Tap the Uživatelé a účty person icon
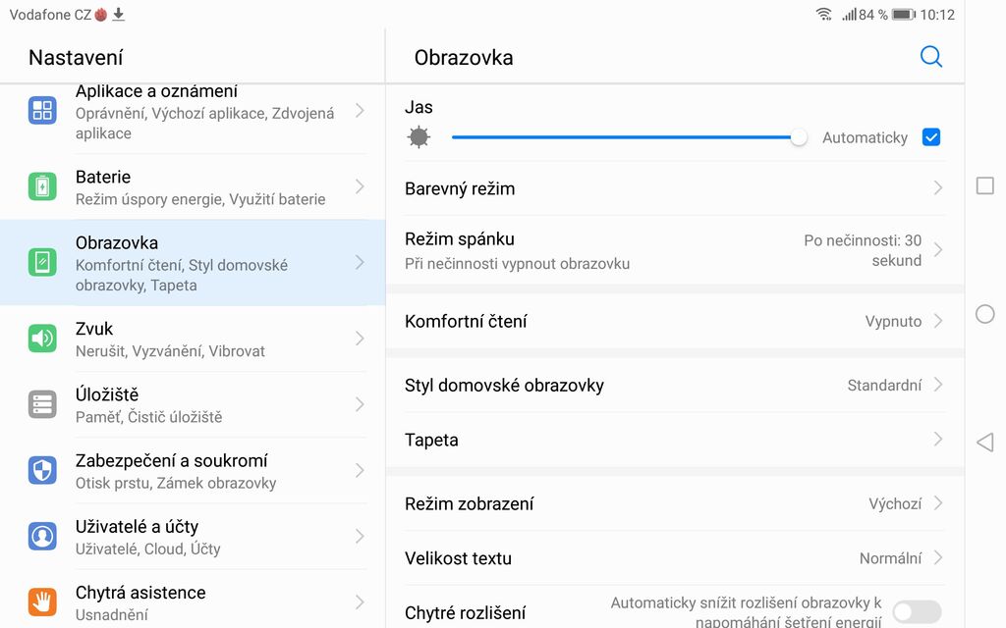Screen dimensions: 1006x628 tap(42, 536)
